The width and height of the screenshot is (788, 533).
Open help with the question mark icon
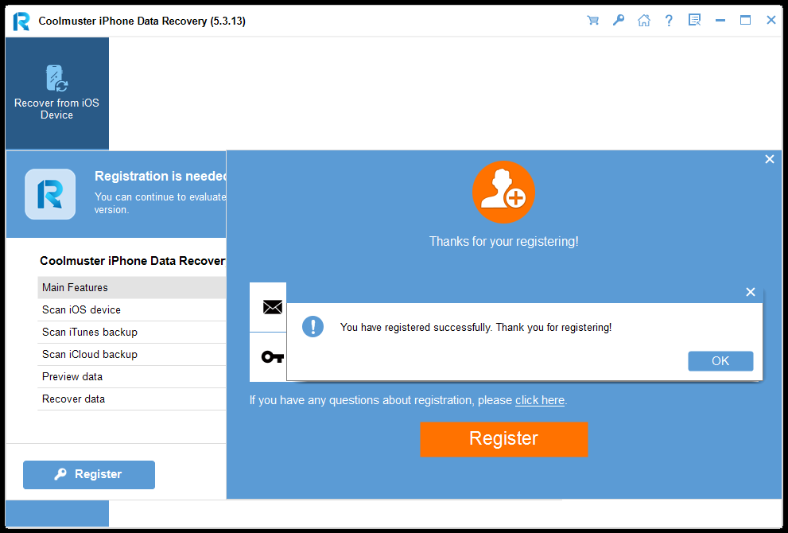pos(670,21)
